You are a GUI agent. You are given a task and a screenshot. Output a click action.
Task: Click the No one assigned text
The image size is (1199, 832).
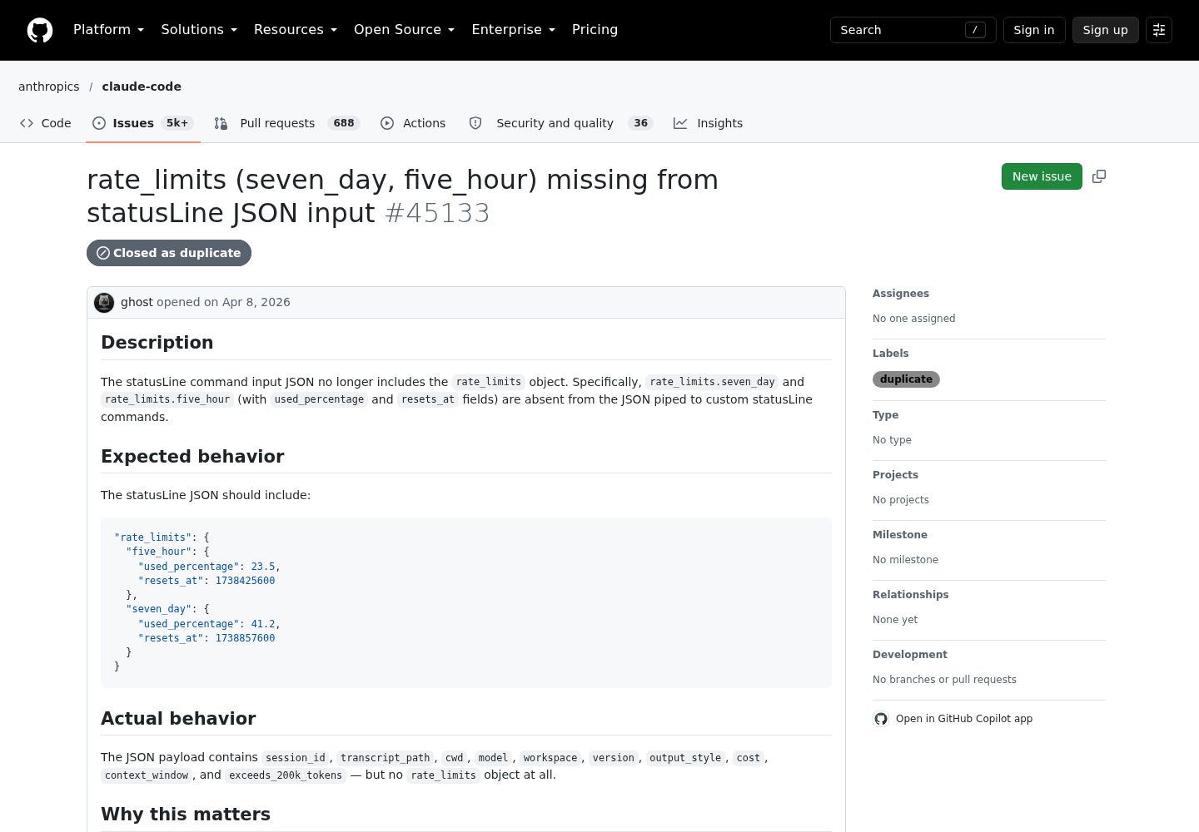point(914,319)
